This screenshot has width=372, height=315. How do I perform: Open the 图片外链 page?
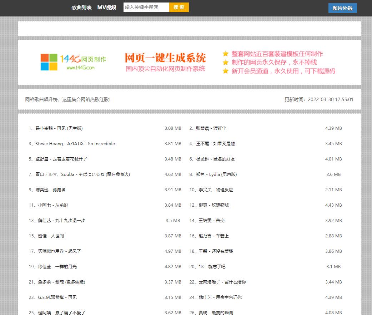tap(342, 8)
